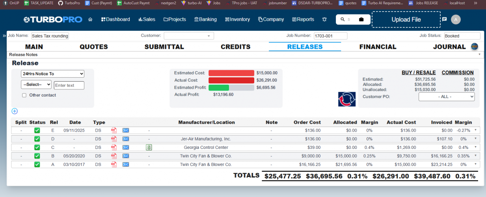Screen dimensions: 486x197
Task: Email release D via envelope icon
Action: coord(126,139)
